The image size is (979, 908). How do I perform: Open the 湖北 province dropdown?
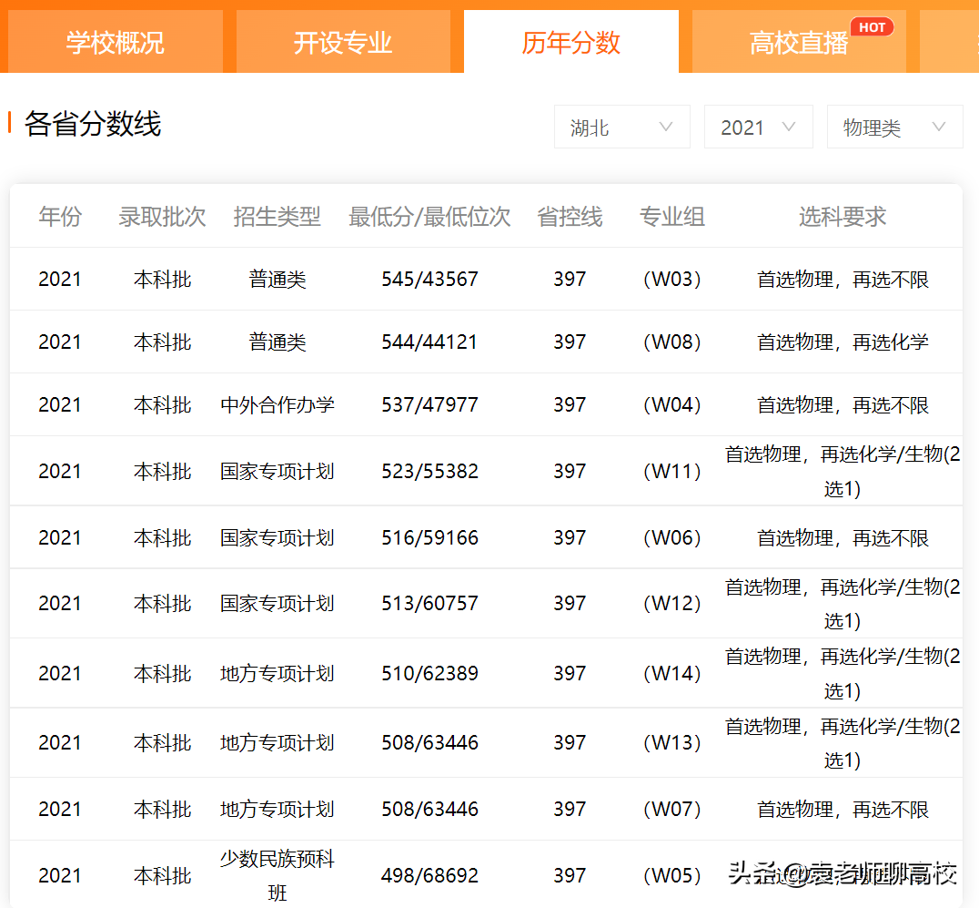pyautogui.click(x=621, y=127)
